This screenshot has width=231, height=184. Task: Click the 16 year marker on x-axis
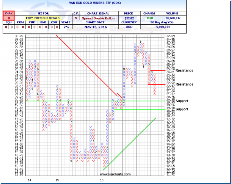pos(102,180)
